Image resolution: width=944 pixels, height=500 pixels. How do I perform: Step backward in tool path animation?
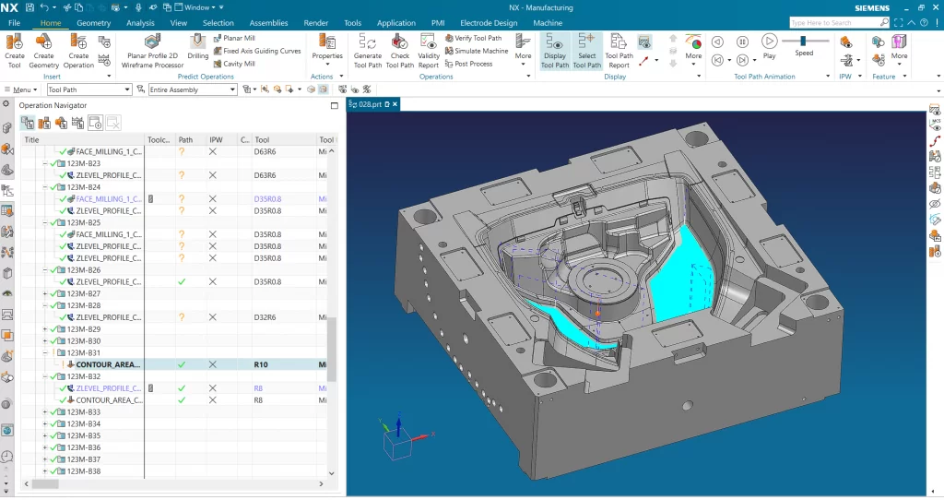click(x=717, y=42)
